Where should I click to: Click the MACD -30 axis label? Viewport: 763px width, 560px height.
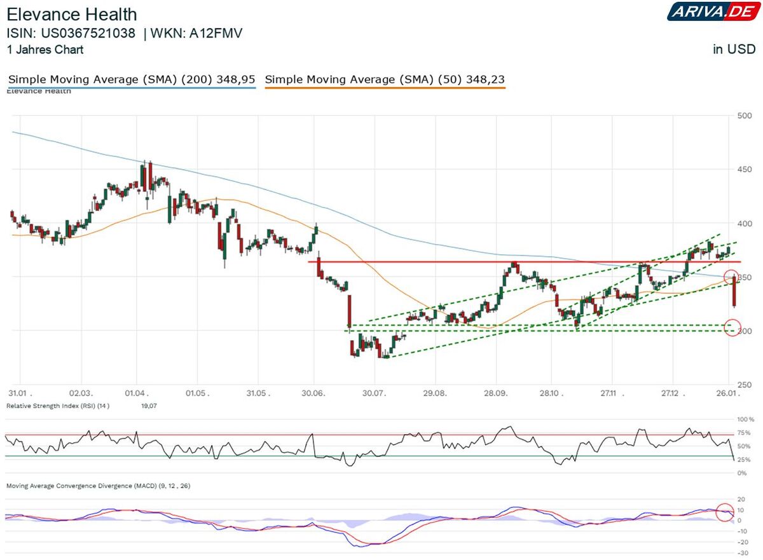(741, 552)
